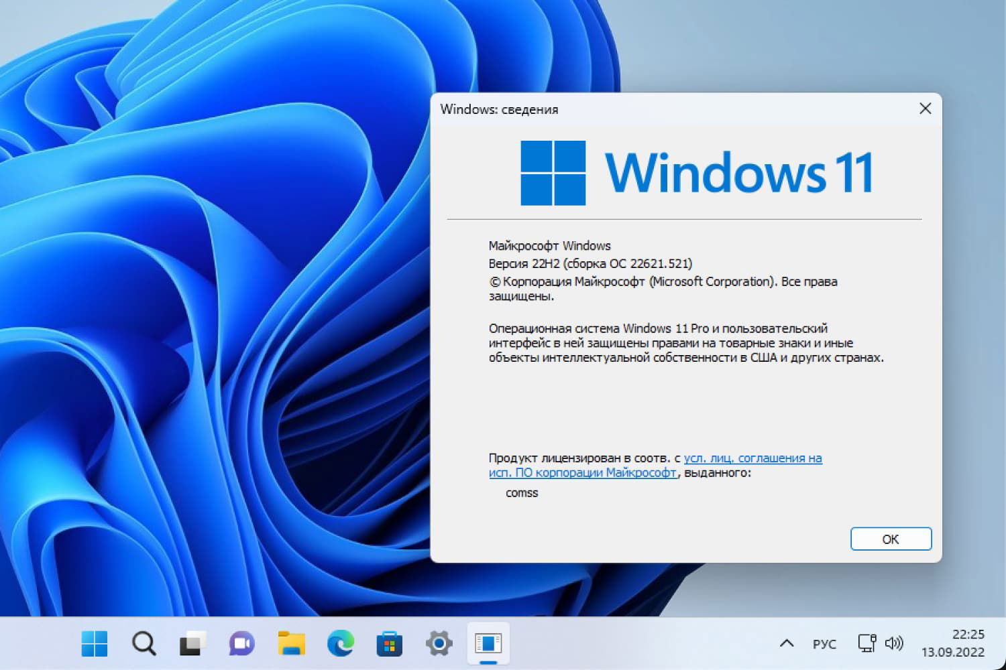The image size is (1006, 670).
Task: Select the active winver taskbar icon
Action: pyautogui.click(x=488, y=644)
